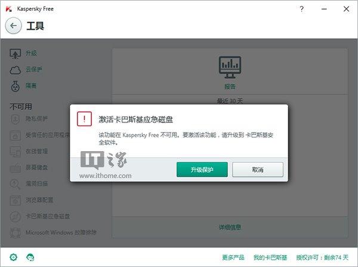Go back using the arrow button

(x=14, y=26)
